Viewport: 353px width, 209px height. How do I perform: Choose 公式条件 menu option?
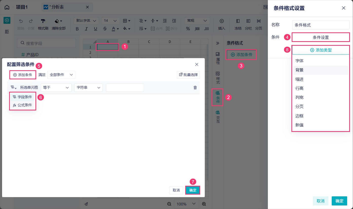(22, 105)
